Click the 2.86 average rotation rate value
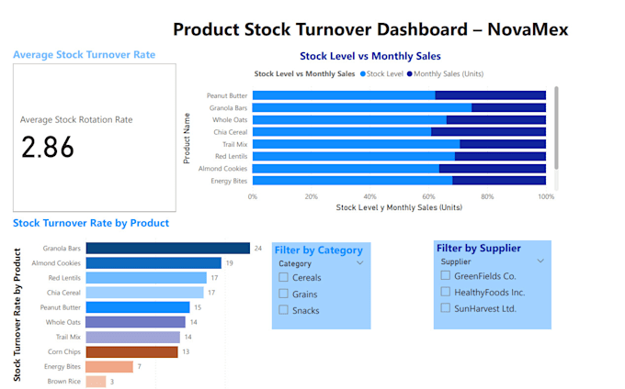This screenshot has height=389, width=625. point(48,147)
